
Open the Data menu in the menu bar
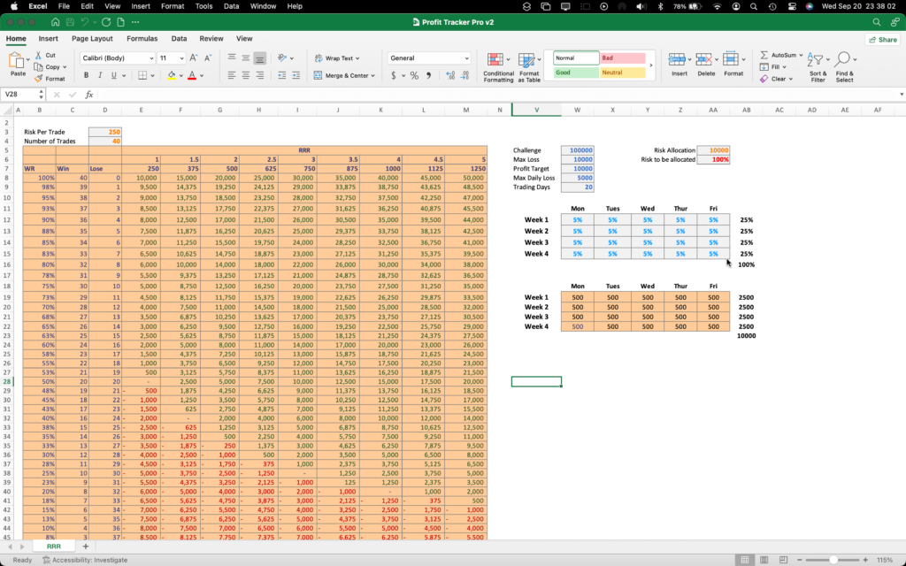coord(232,5)
